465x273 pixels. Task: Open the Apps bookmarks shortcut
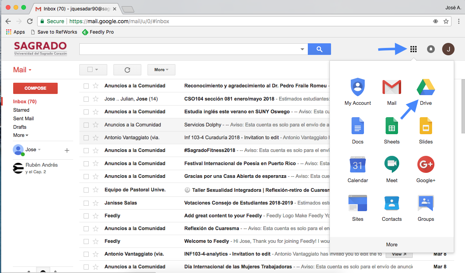pos(15,32)
